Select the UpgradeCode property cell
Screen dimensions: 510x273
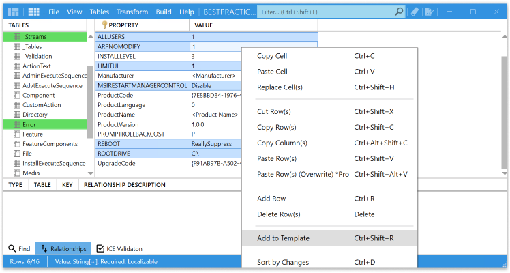pos(142,163)
